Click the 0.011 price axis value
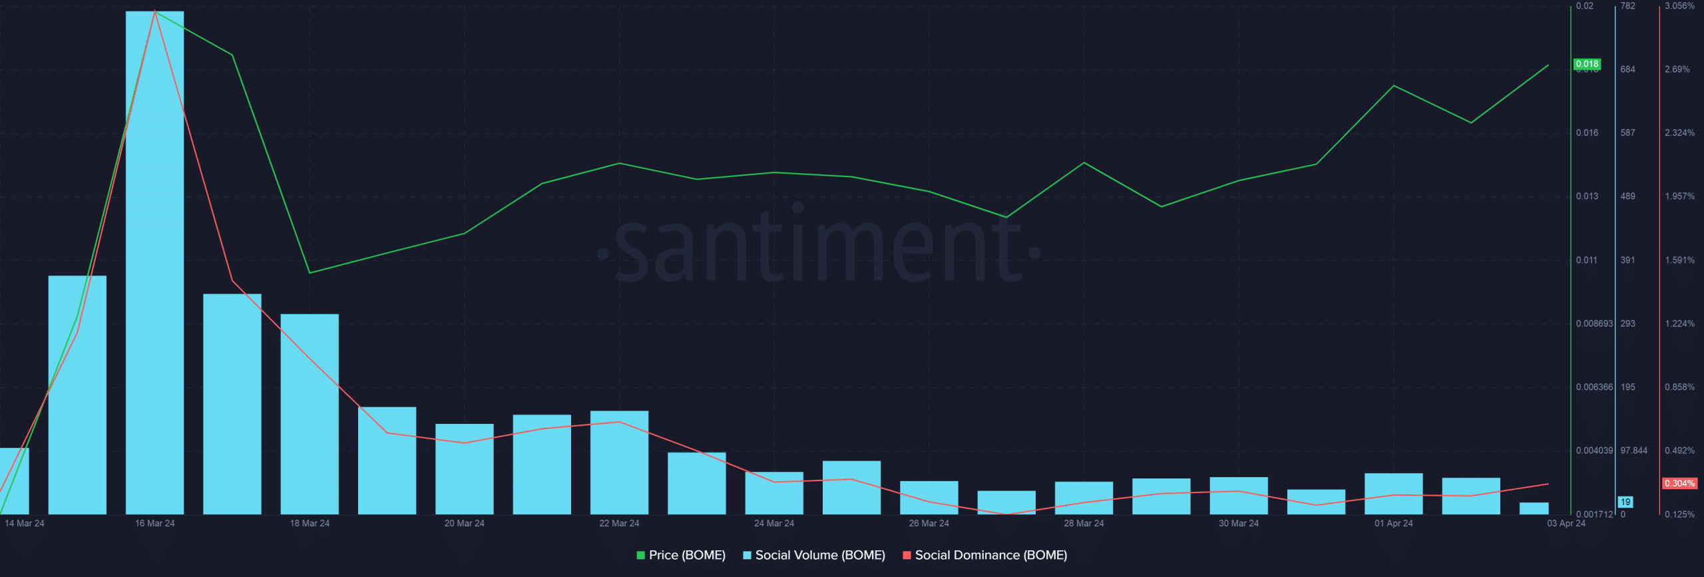Screen dimensions: 1704x577 tap(1587, 260)
